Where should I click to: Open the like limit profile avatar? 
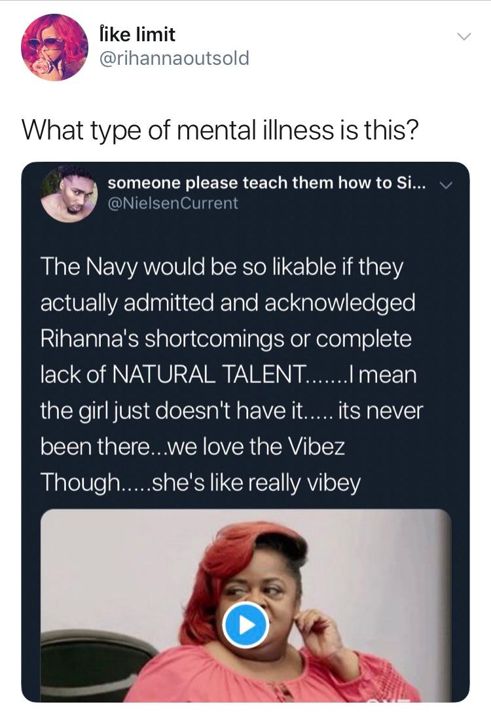click(54, 47)
